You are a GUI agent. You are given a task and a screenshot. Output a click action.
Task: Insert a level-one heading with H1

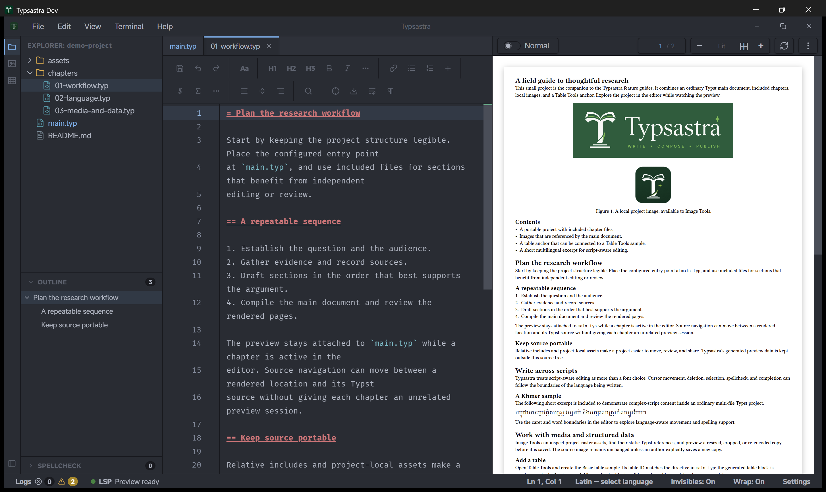272,68
